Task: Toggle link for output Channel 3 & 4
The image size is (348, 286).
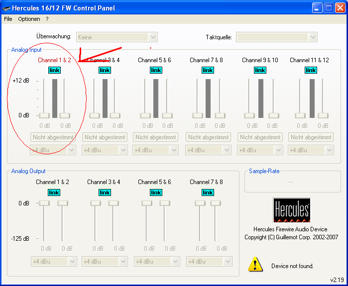Action: [105, 192]
